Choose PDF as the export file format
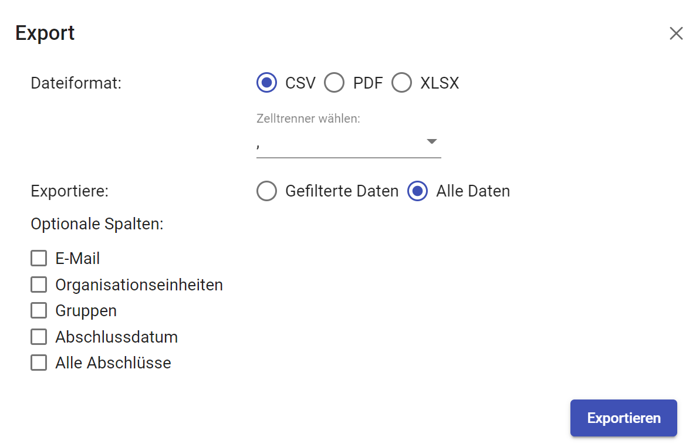 (x=335, y=83)
